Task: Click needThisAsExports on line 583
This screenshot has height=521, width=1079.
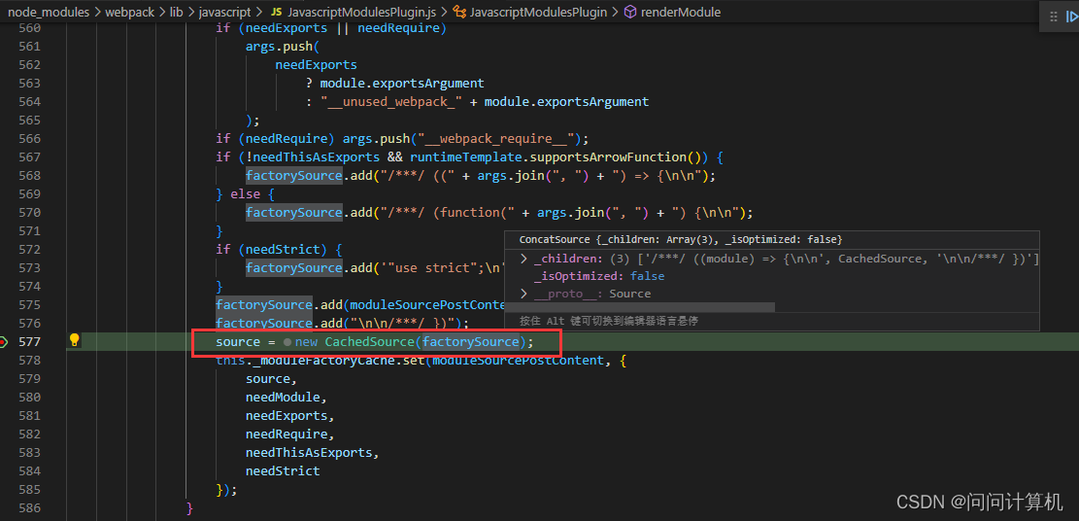Action: click(309, 453)
